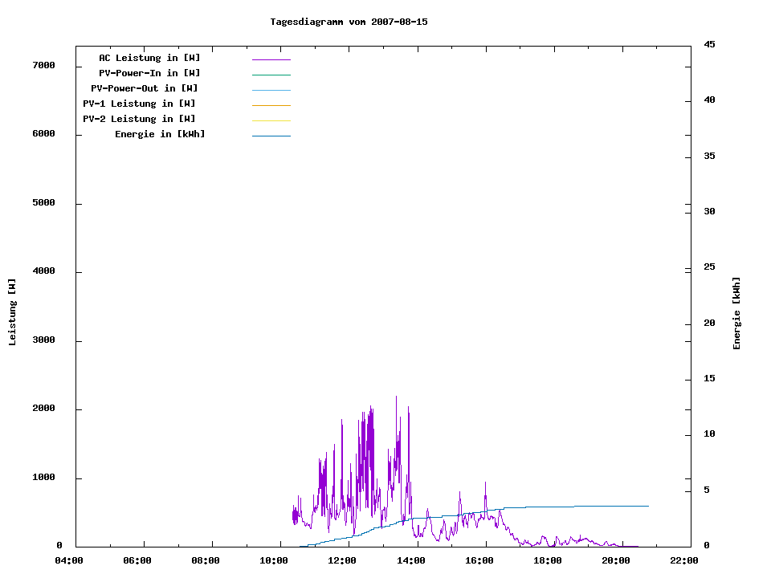Click the 2000 value on the left axis
The width and height of the screenshot is (771, 578).
click(43, 409)
